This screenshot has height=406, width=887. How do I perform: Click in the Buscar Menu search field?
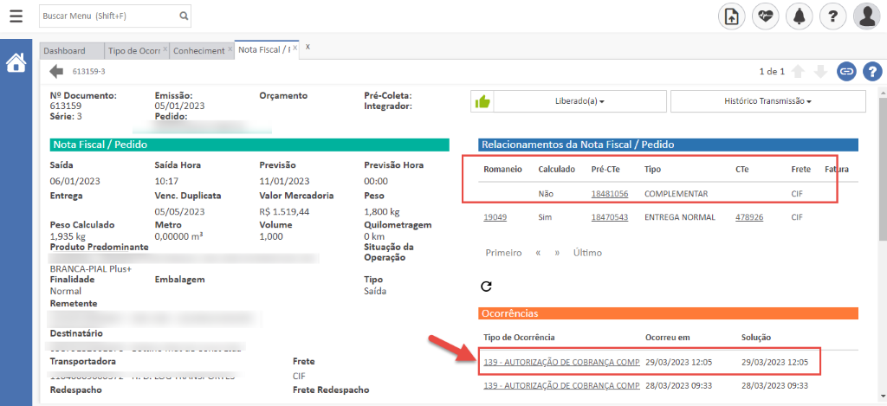108,16
